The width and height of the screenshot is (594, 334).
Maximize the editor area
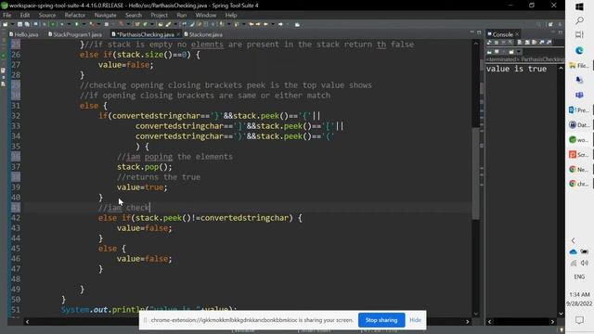click(479, 32)
